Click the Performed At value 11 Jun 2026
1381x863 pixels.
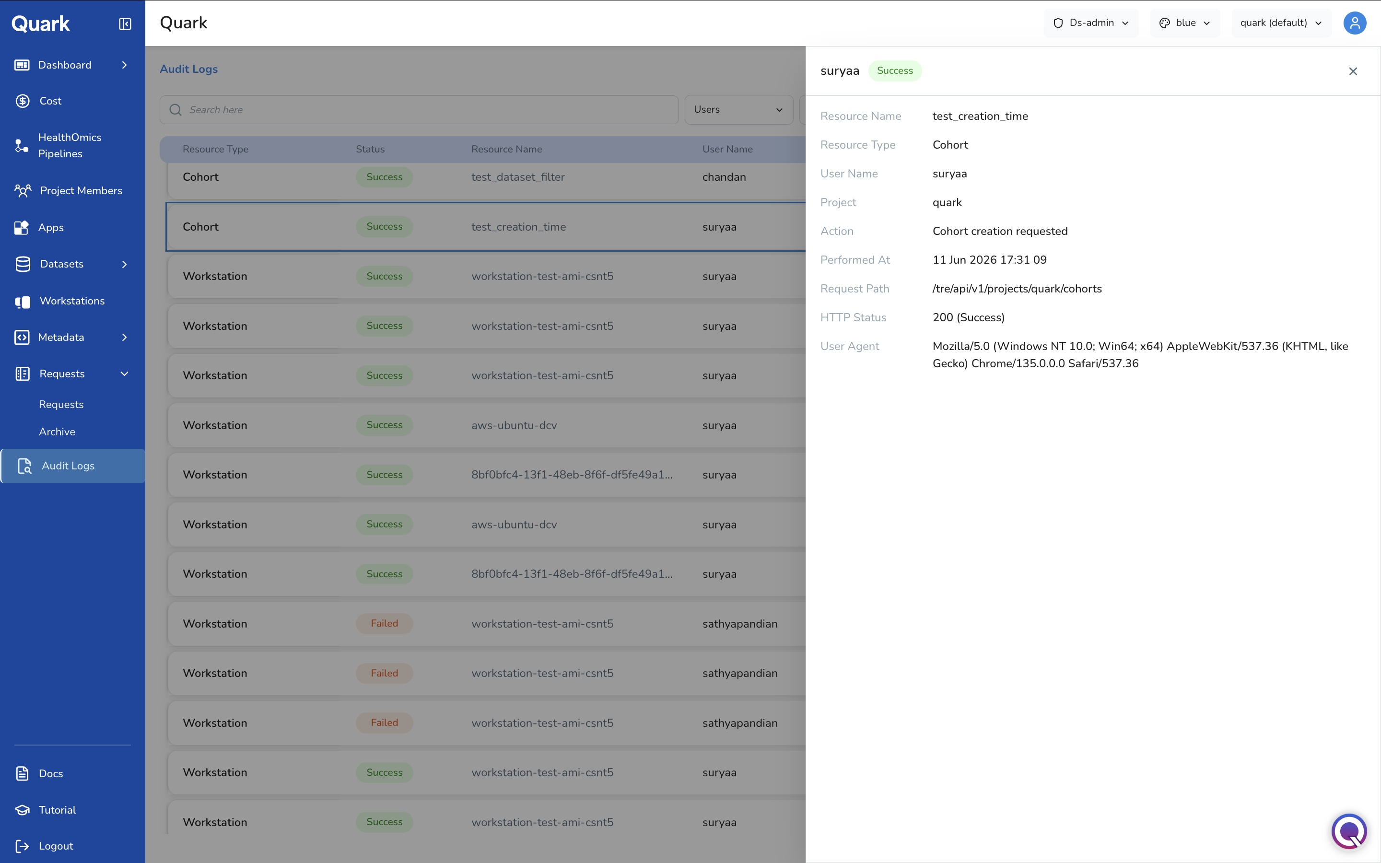coord(990,260)
